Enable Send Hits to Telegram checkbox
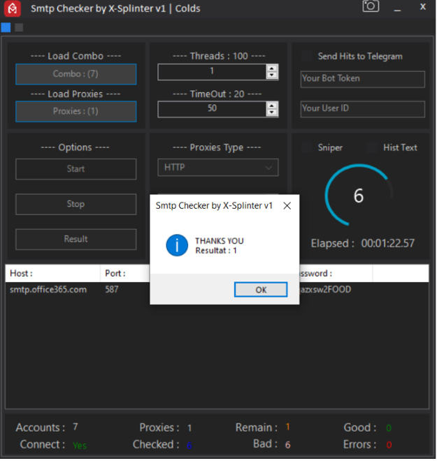The height and width of the screenshot is (461, 437). coord(307,56)
